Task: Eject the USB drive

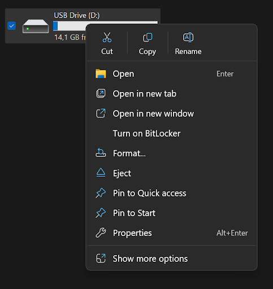Action: click(172, 173)
